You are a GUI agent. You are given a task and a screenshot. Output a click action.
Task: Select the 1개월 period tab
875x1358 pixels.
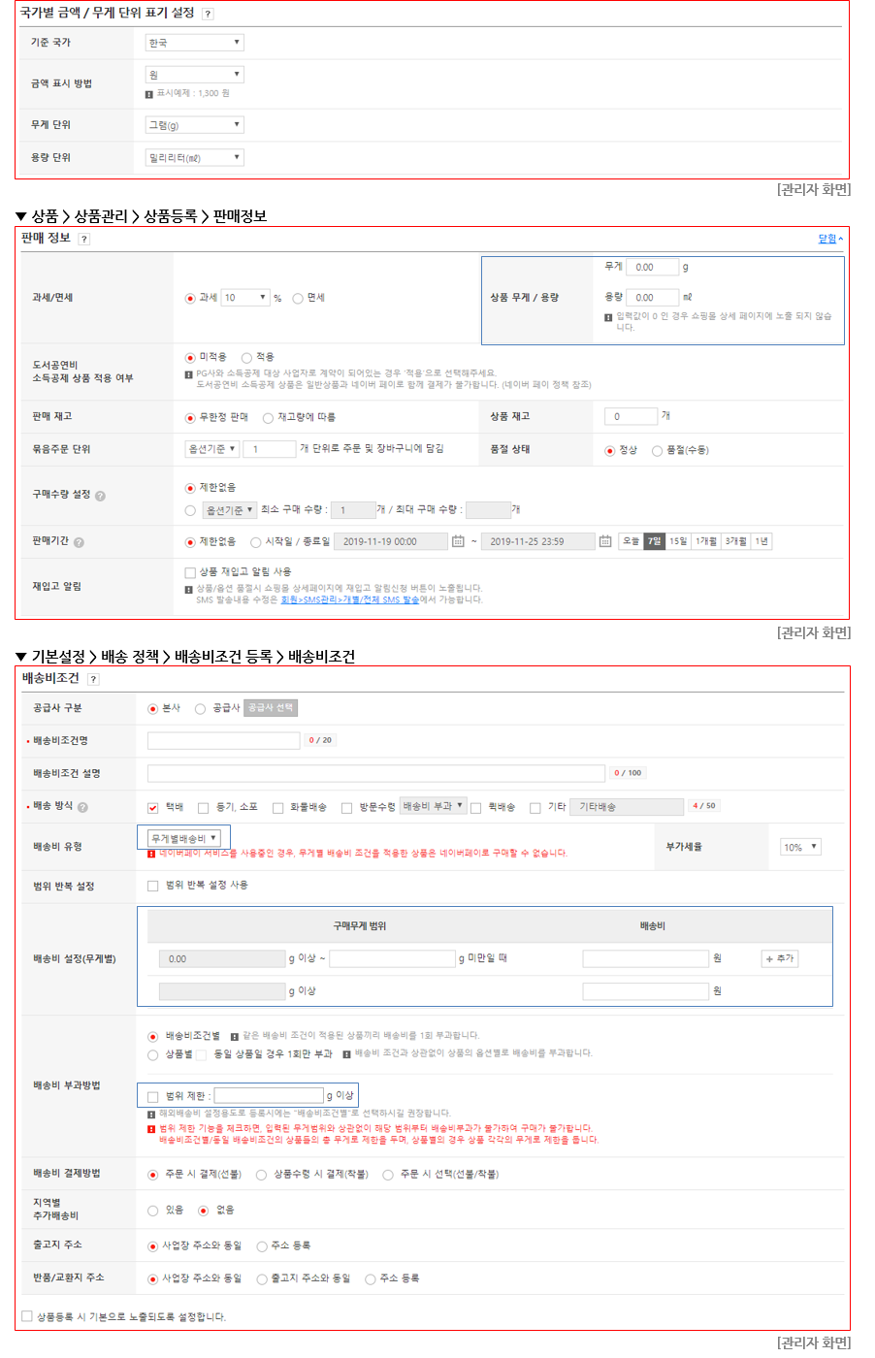coord(706,541)
